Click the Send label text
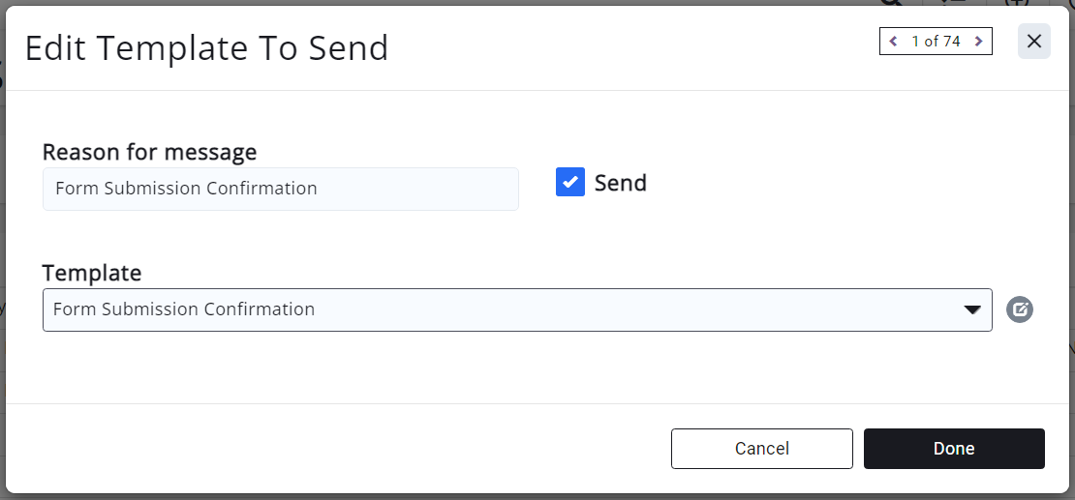Screen dimensions: 1075x500 pos(620,183)
